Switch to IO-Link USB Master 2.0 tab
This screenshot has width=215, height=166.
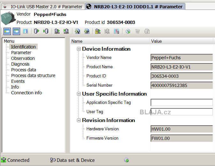click(x=43, y=7)
